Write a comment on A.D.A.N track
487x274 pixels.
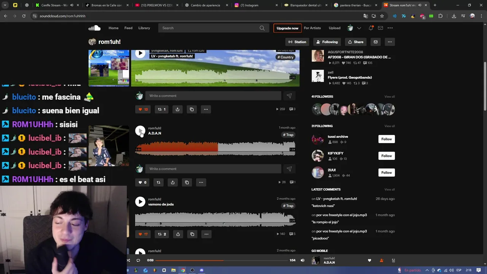(x=213, y=169)
